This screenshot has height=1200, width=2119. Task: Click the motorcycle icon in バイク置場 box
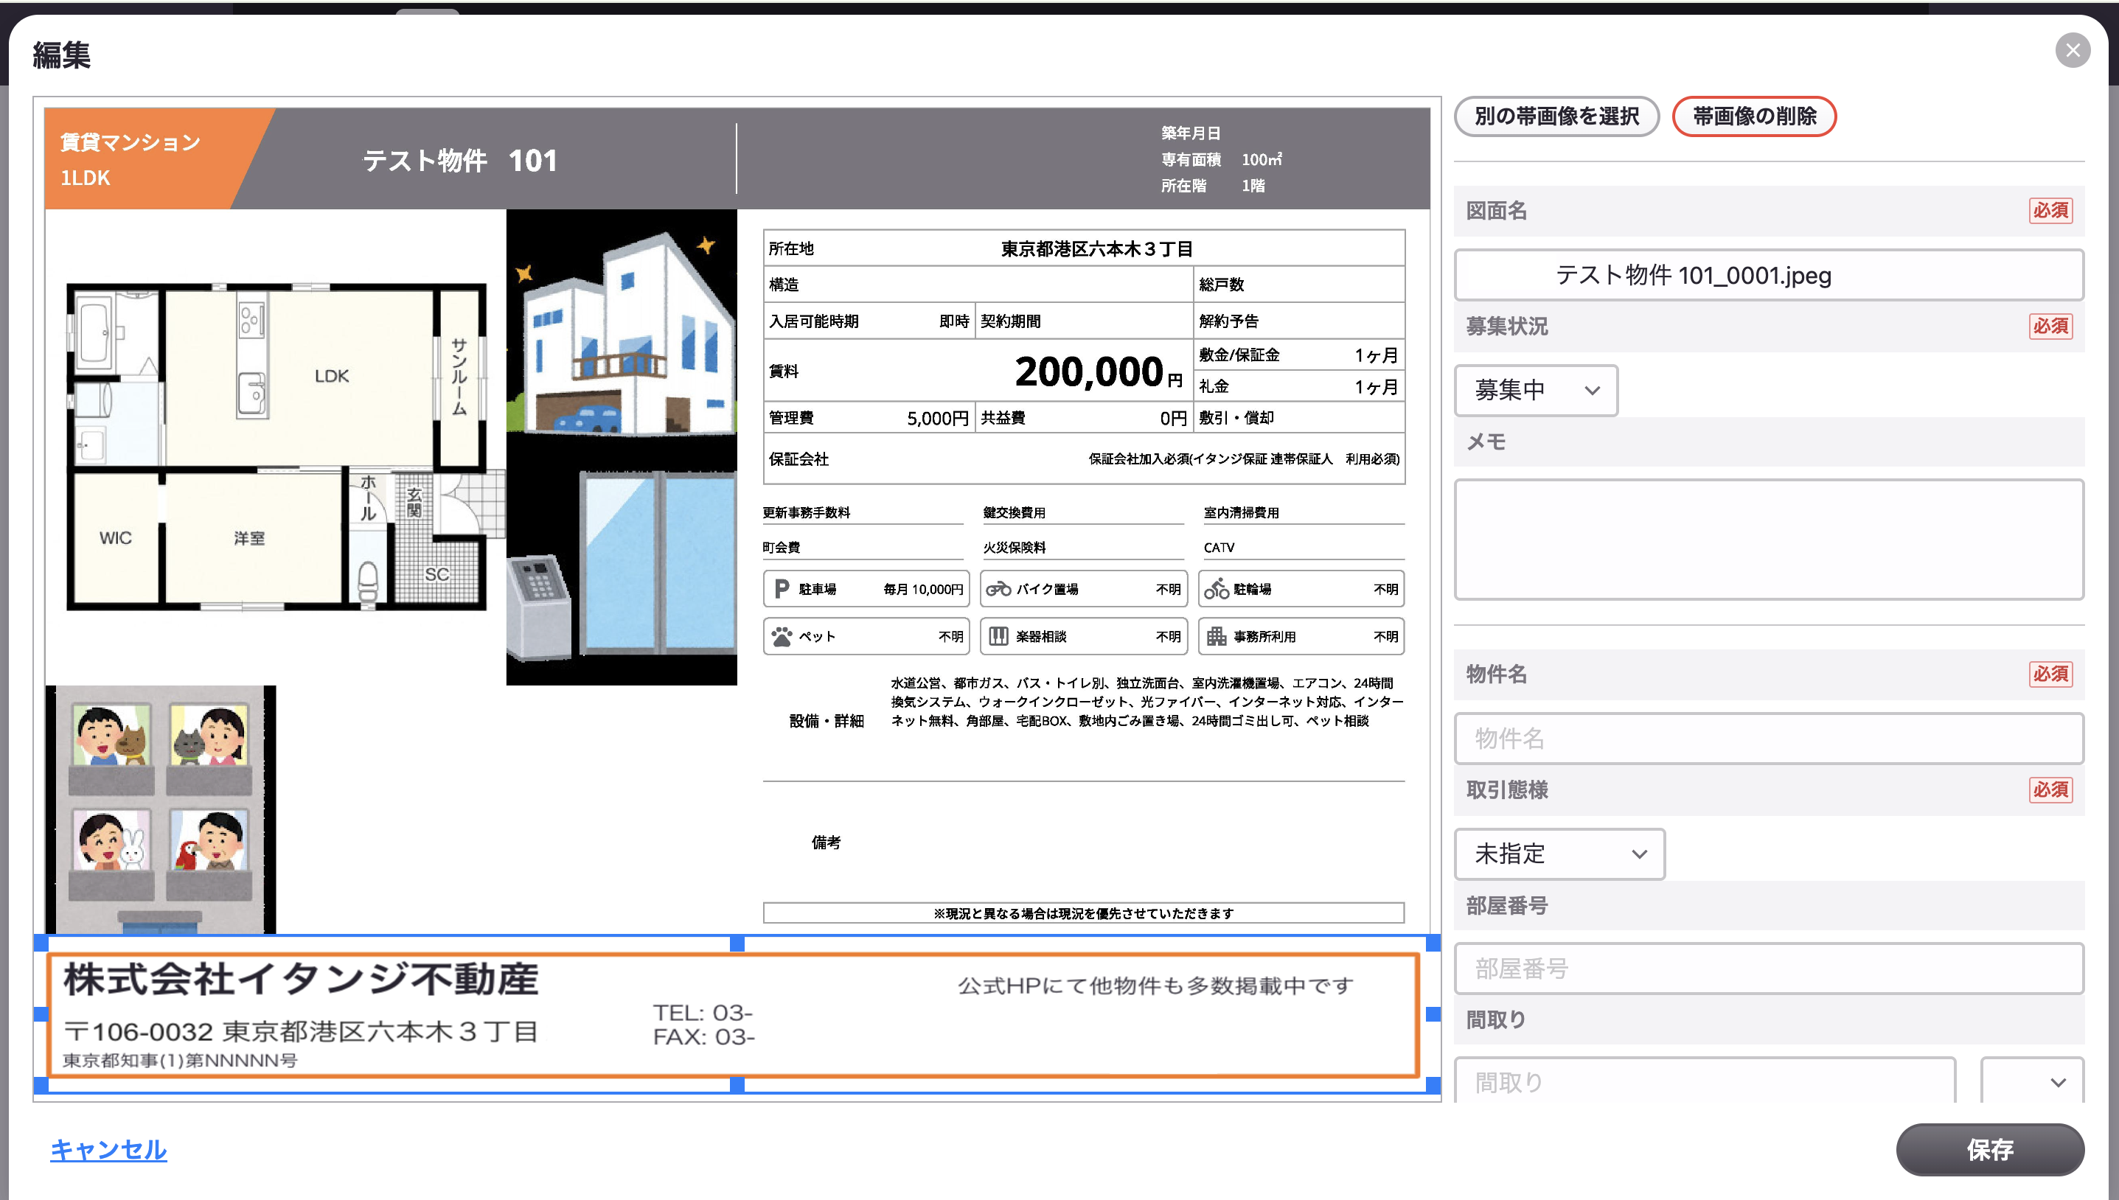point(998,588)
